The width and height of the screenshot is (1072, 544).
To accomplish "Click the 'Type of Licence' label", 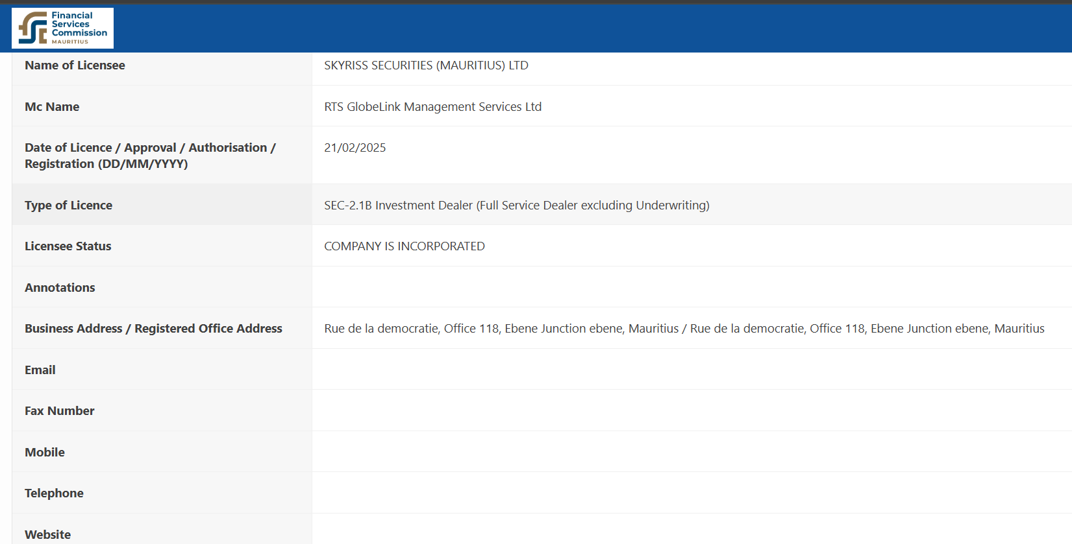I will pyautogui.click(x=68, y=206).
